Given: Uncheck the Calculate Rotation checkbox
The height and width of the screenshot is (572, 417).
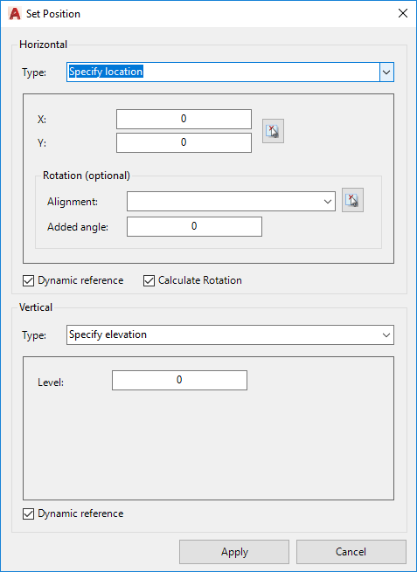Looking at the screenshot, I should (149, 281).
